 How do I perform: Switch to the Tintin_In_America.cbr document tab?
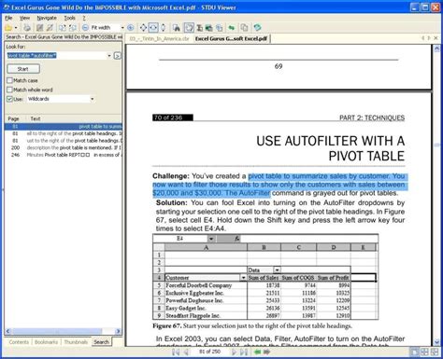point(159,38)
